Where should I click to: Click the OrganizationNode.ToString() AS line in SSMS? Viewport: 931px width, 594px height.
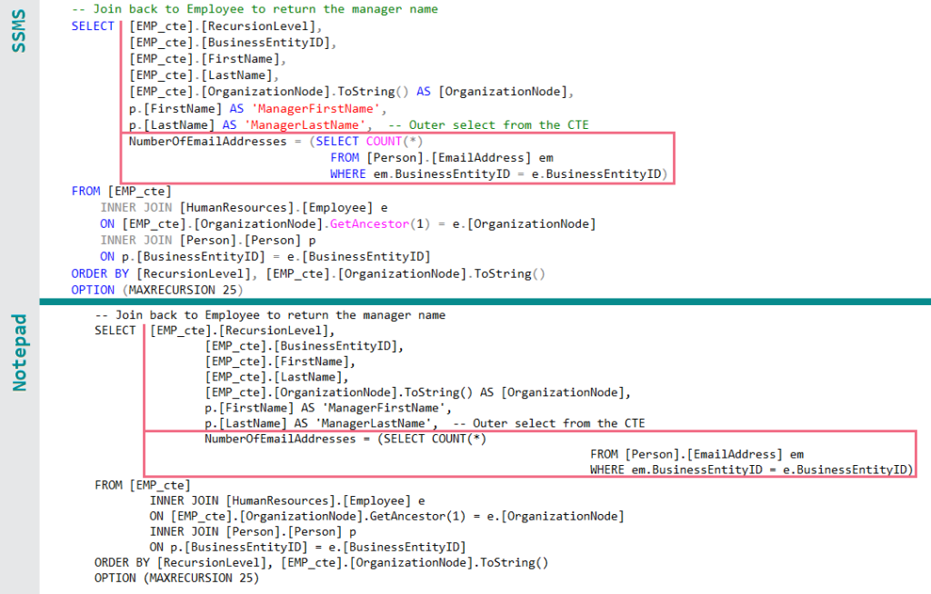click(x=351, y=92)
